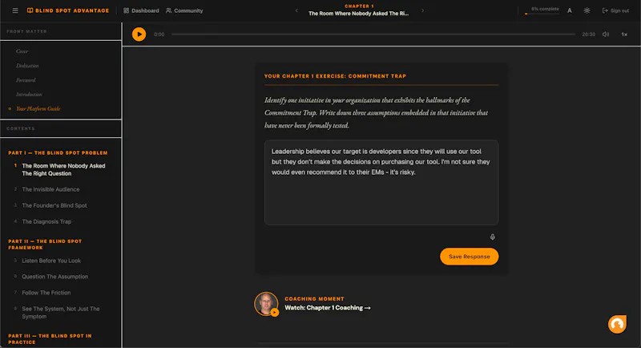Open chapter The Founder's Blind Spot
Image resolution: width=641 pixels, height=348 pixels.
tap(54, 205)
